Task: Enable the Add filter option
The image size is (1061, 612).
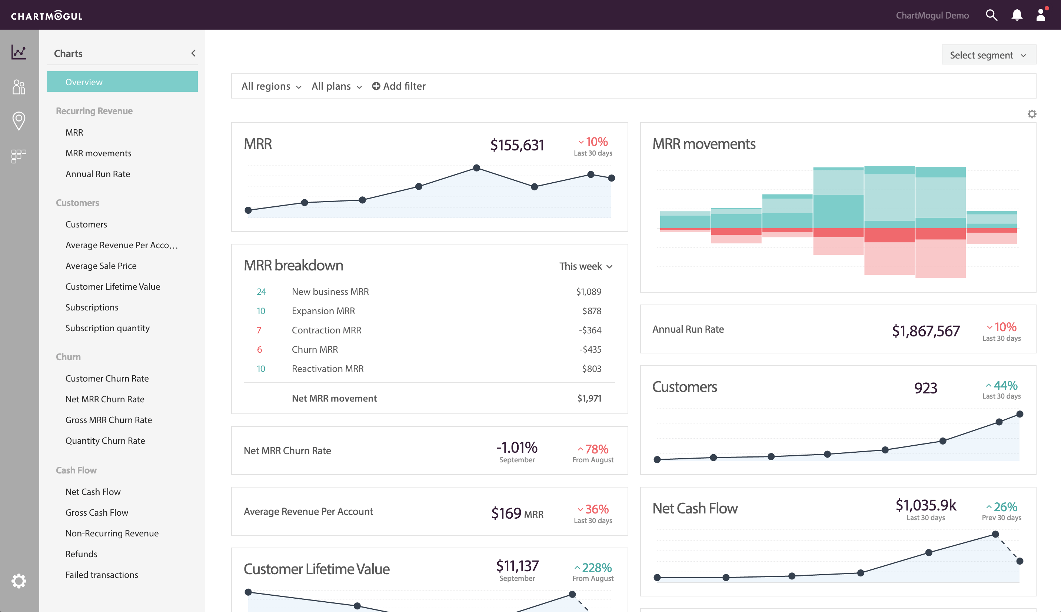Action: click(x=398, y=85)
